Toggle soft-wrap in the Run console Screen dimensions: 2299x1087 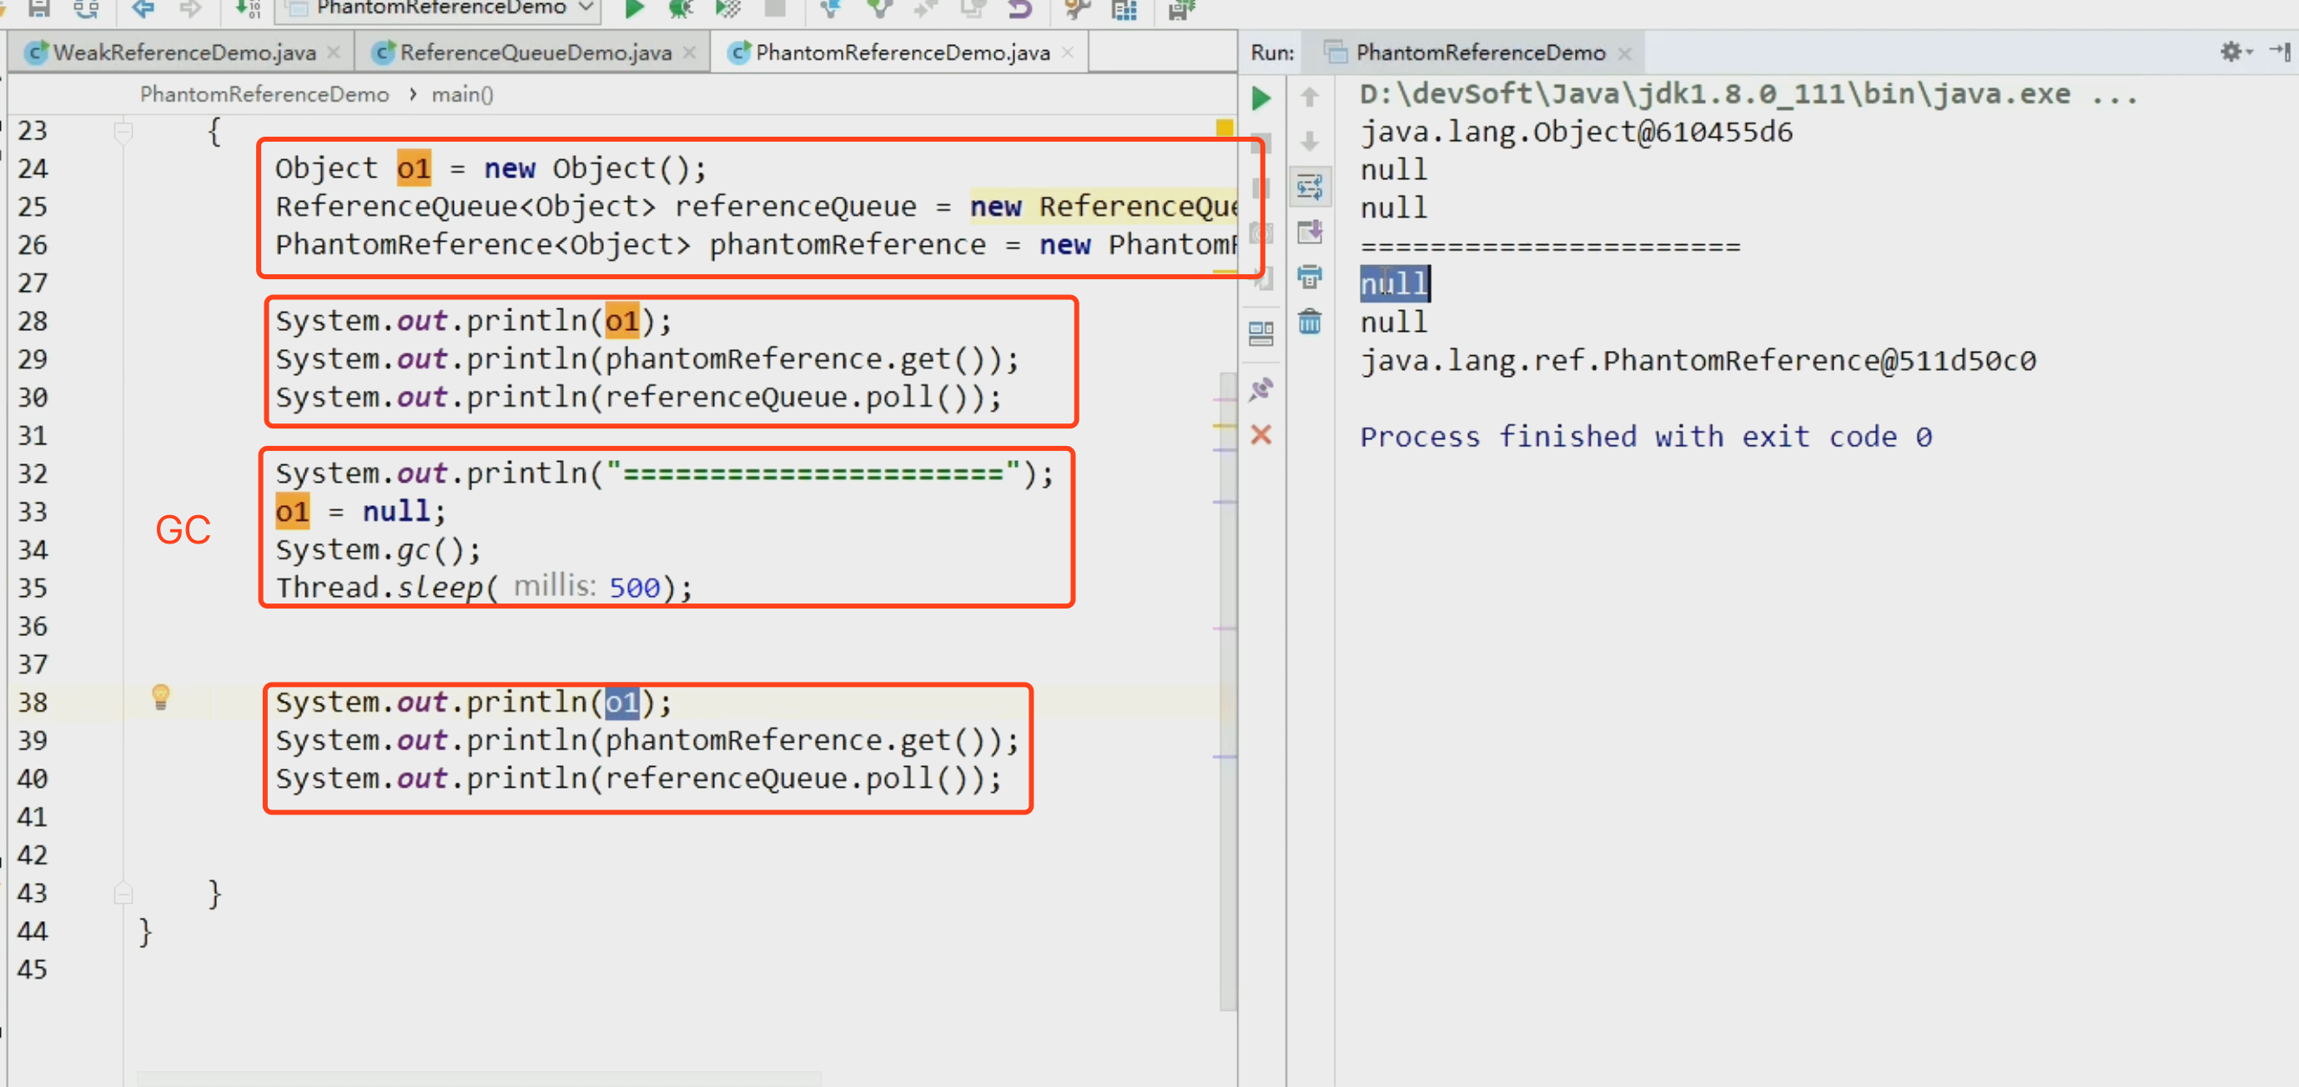1310,188
